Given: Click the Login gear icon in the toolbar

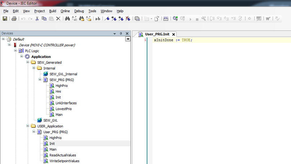Looking at the screenshot, I should click(175, 19).
